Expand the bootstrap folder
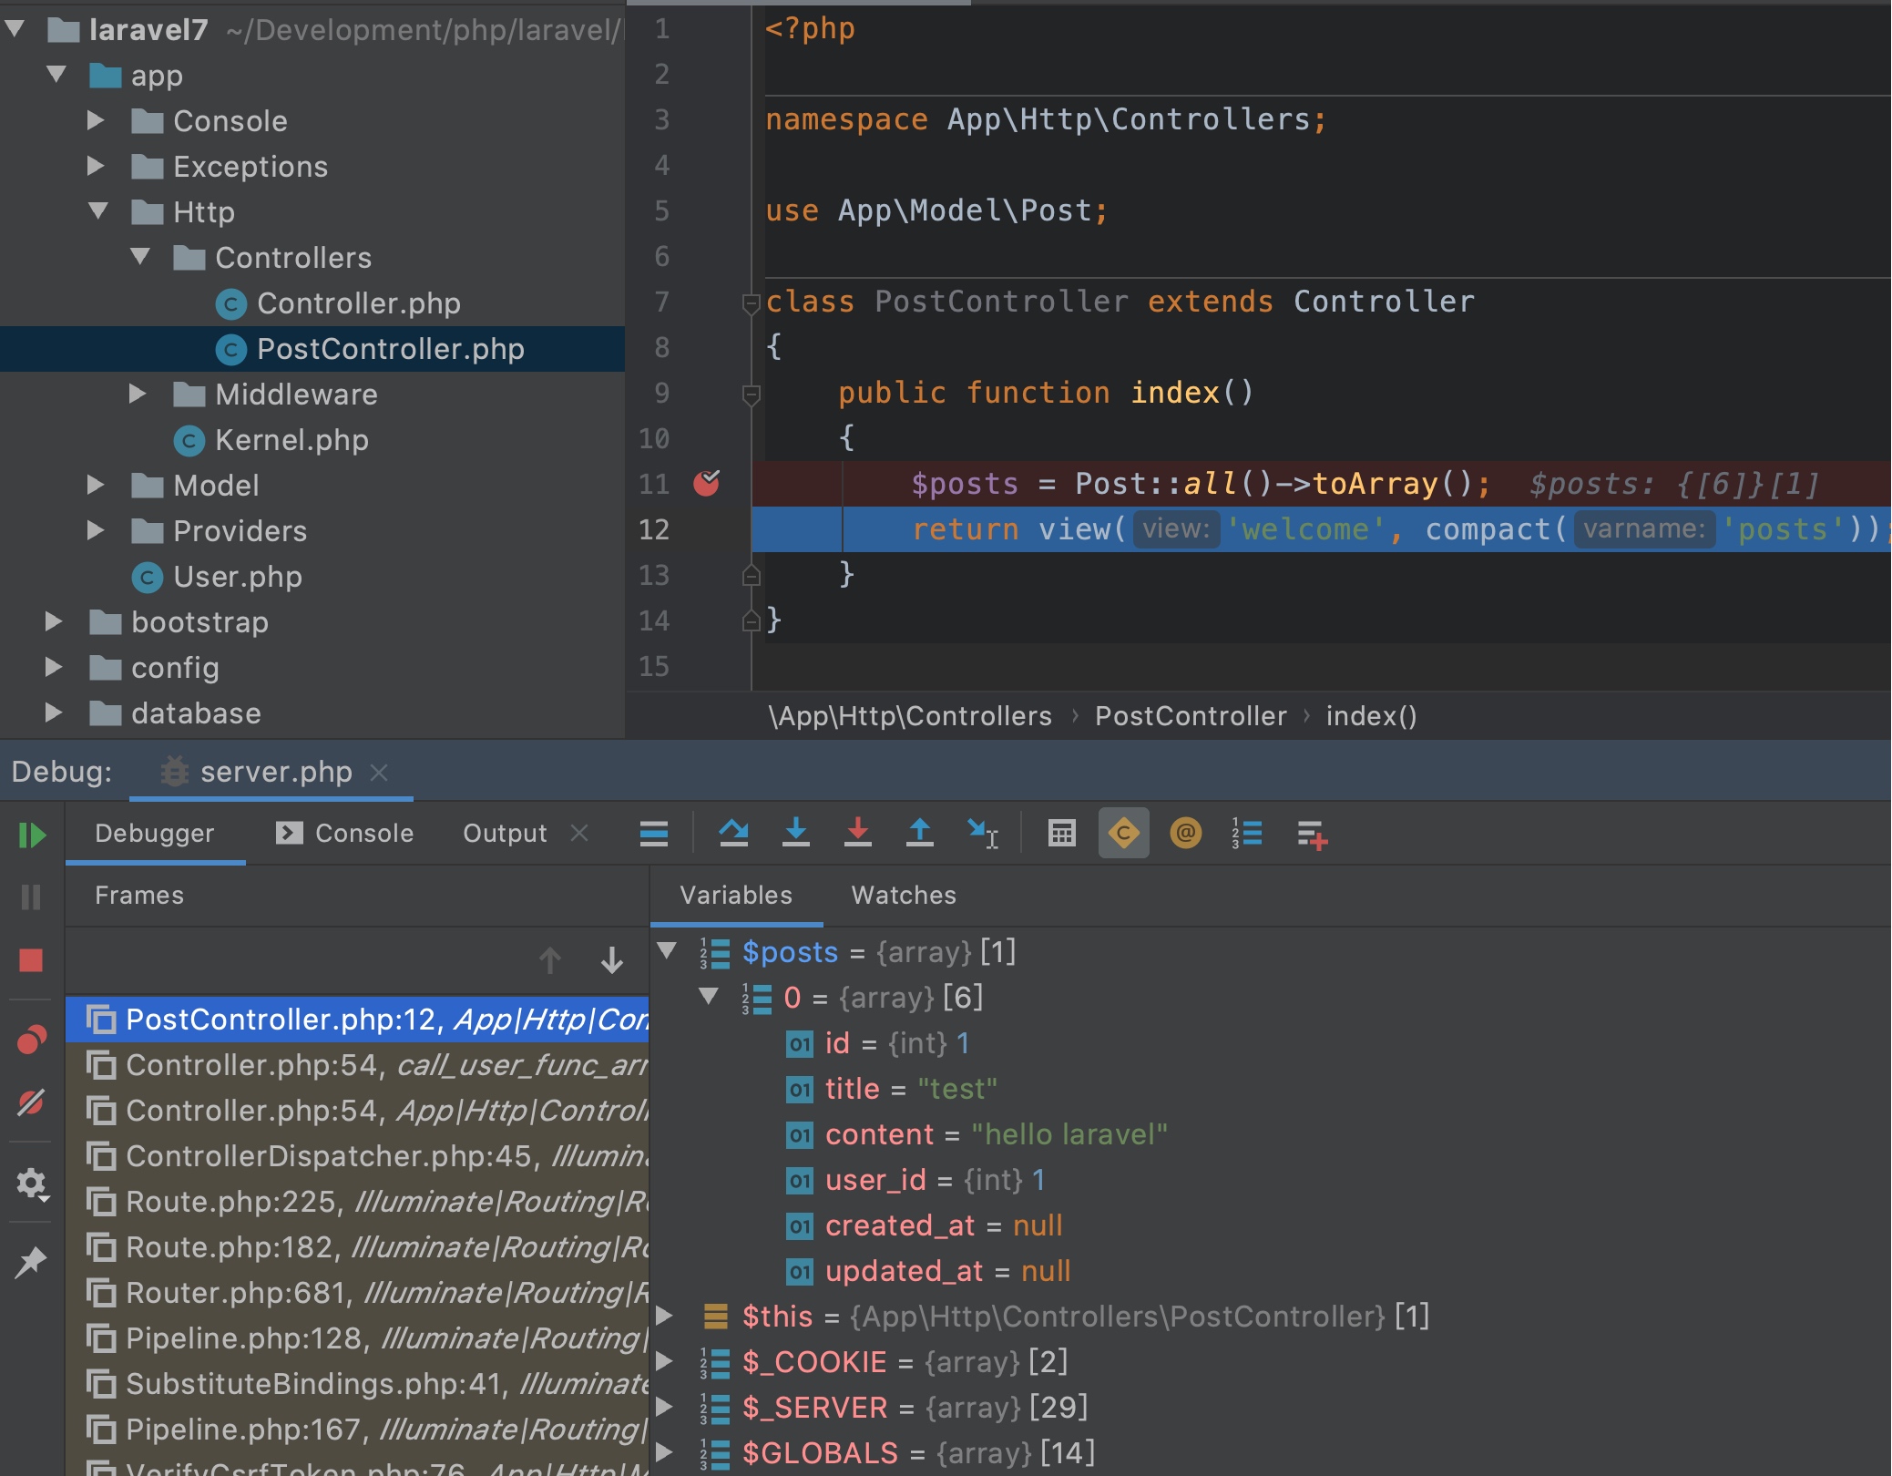 pos(55,621)
